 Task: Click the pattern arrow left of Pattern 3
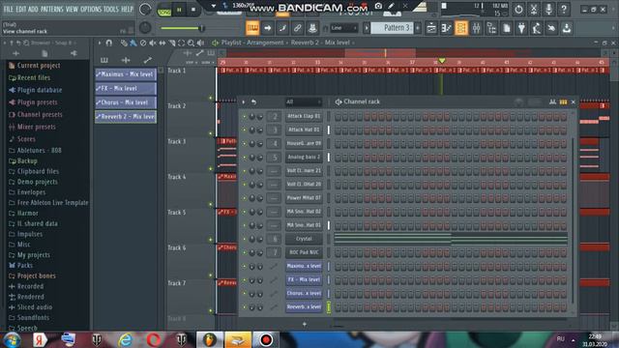click(x=367, y=28)
